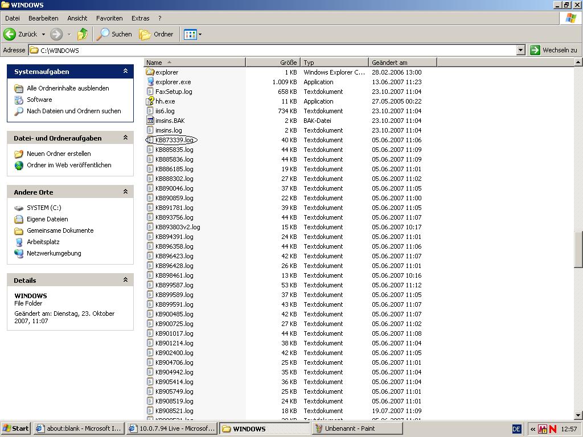
Task: Click the Alle Ordnerinhalte ausblenden icon
Action: click(x=19, y=88)
